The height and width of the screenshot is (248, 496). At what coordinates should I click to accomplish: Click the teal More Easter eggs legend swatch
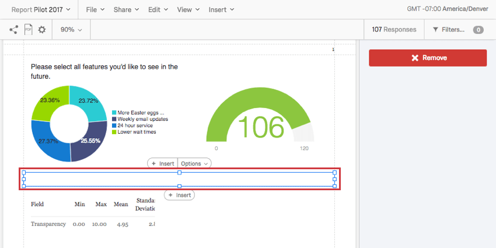point(114,113)
